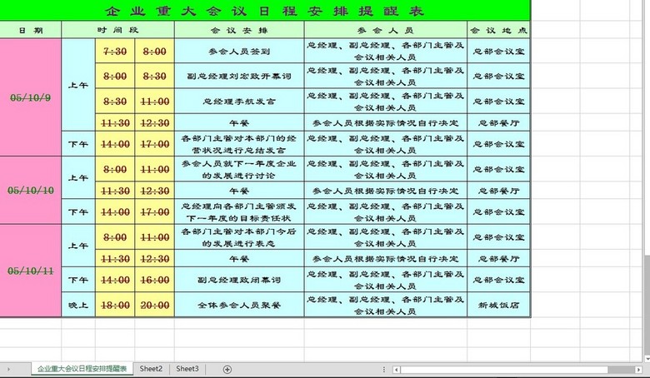Click the 新城饭店 location cell
Viewport: 650px width, 378px height.
498,306
